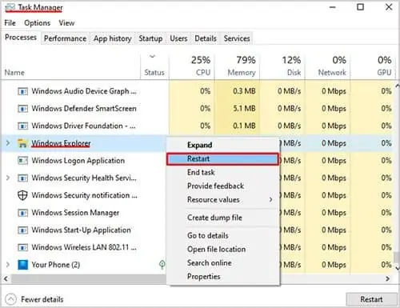Choose Go to details in context menu
Image resolution: width=400 pixels, height=308 pixels.
(223, 235)
